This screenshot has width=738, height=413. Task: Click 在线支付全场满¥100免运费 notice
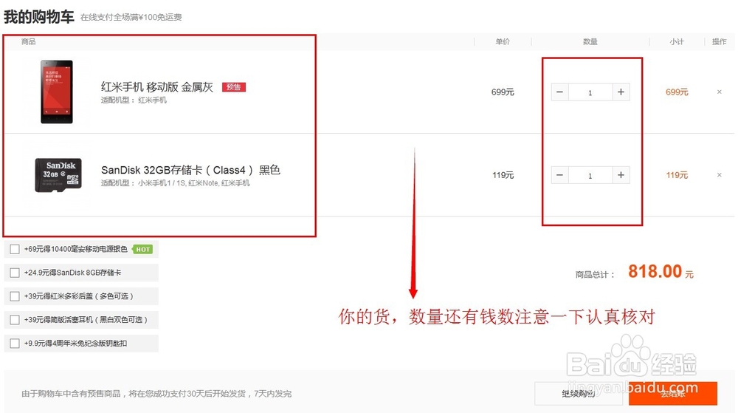click(131, 17)
